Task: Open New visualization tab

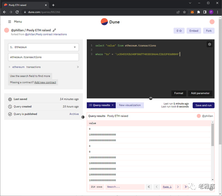Action: click(130, 105)
